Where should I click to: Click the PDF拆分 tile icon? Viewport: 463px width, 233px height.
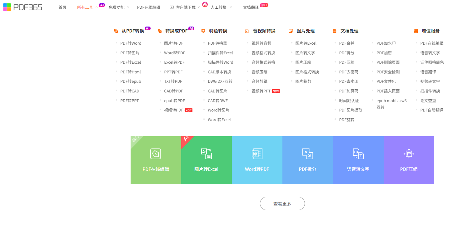[x=307, y=154]
